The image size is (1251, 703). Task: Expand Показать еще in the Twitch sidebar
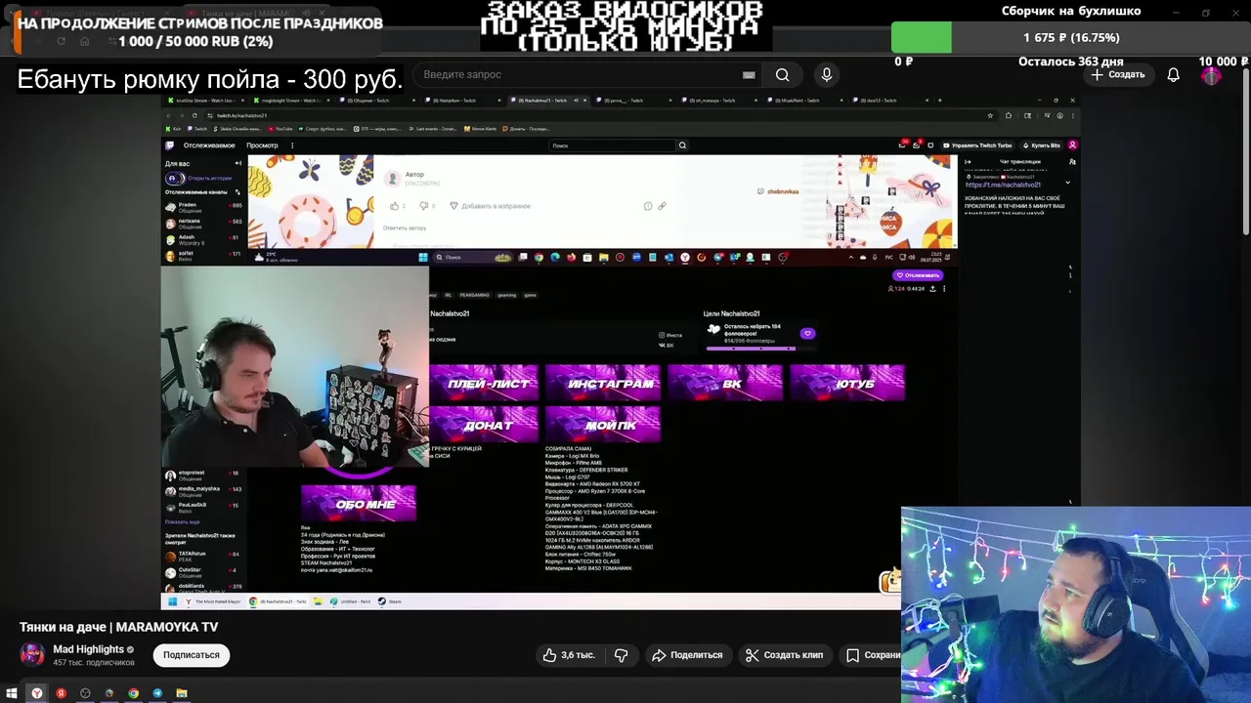183,522
